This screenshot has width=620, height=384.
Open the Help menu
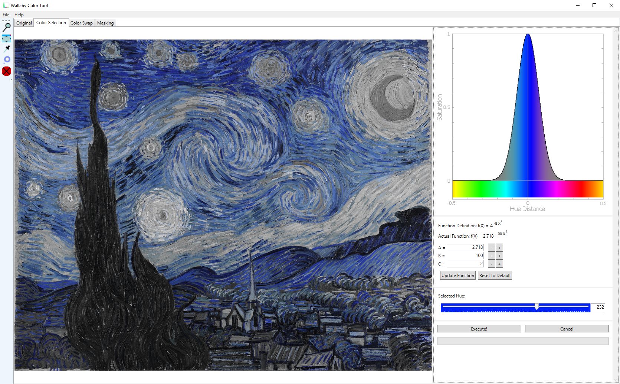(x=19, y=15)
